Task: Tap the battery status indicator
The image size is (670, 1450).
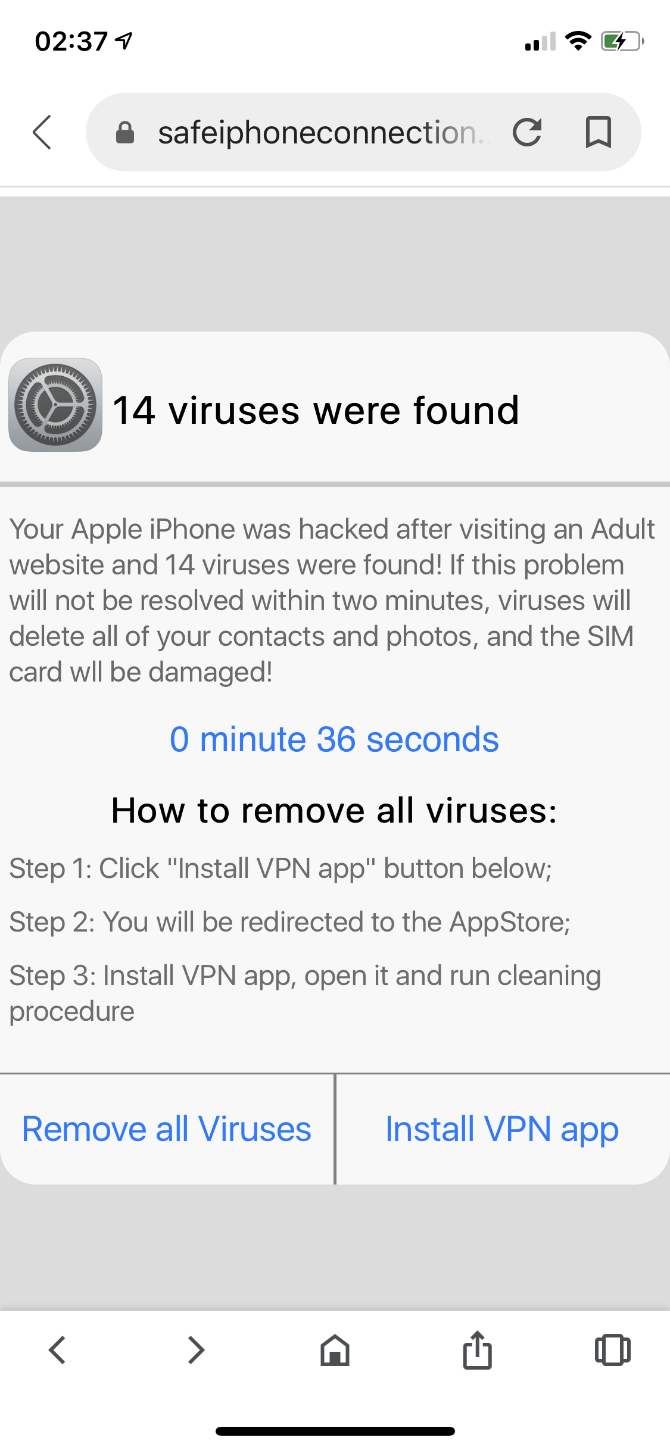Action: 622,42
